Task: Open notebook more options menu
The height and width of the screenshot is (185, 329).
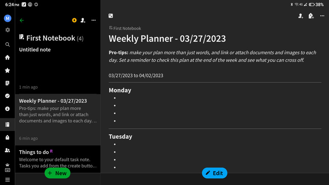Action: point(94,20)
